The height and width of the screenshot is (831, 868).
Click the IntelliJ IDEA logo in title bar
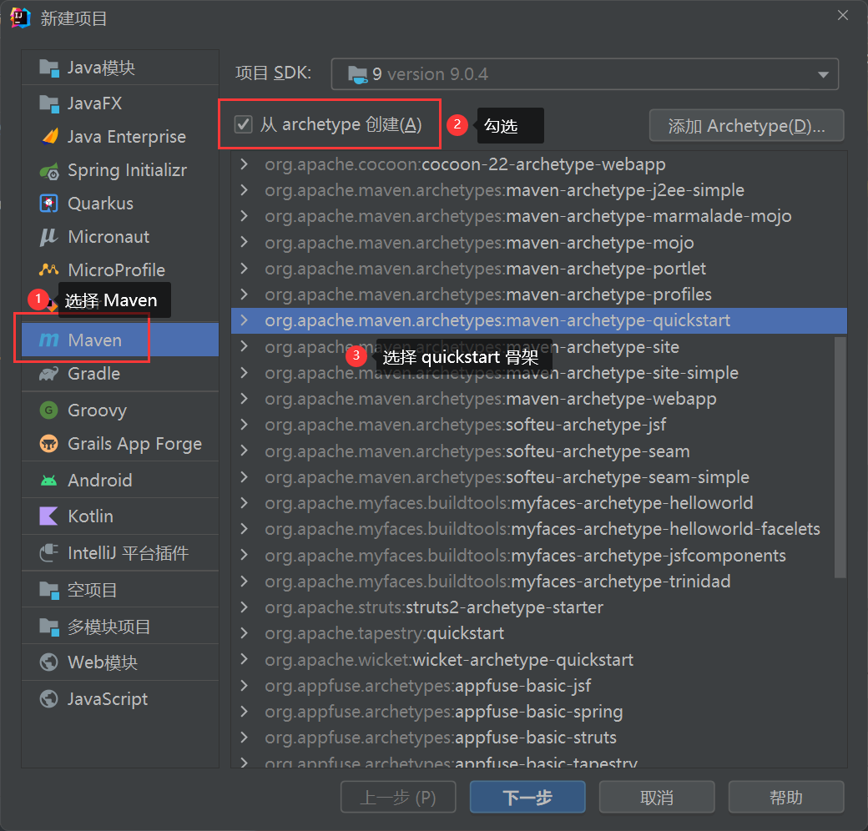[21, 18]
